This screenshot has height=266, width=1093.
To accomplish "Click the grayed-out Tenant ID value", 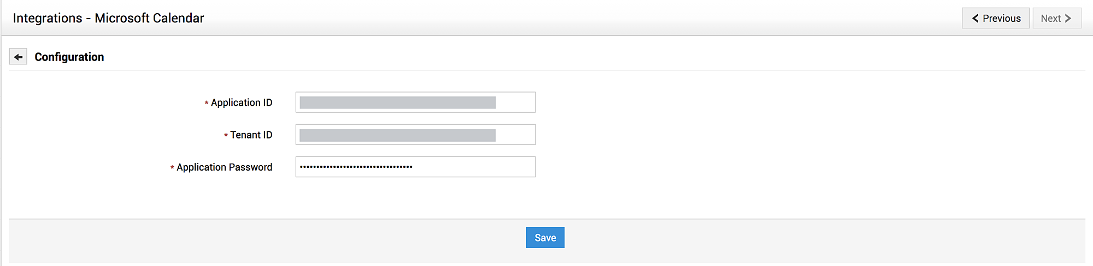I will coord(397,135).
